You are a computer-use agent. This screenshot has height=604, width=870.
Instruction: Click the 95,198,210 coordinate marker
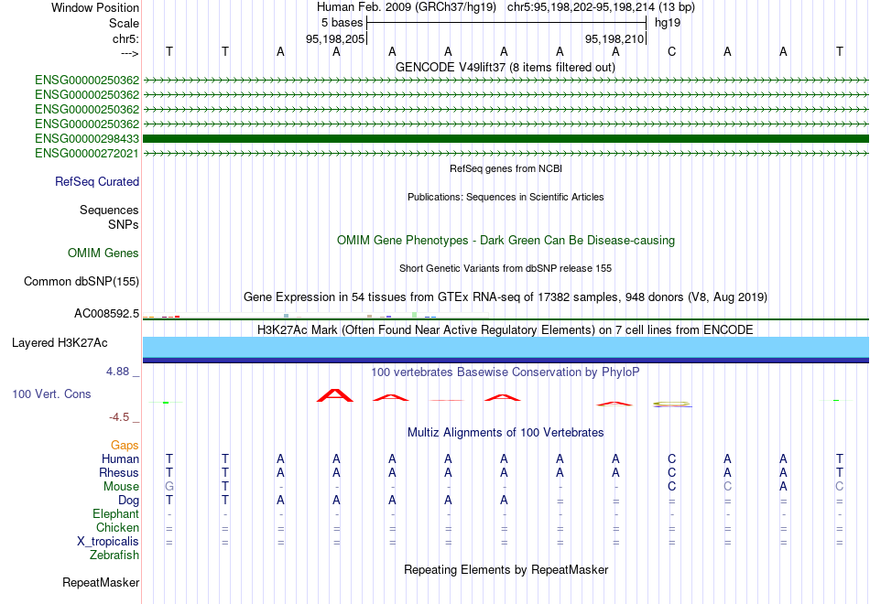pos(614,38)
